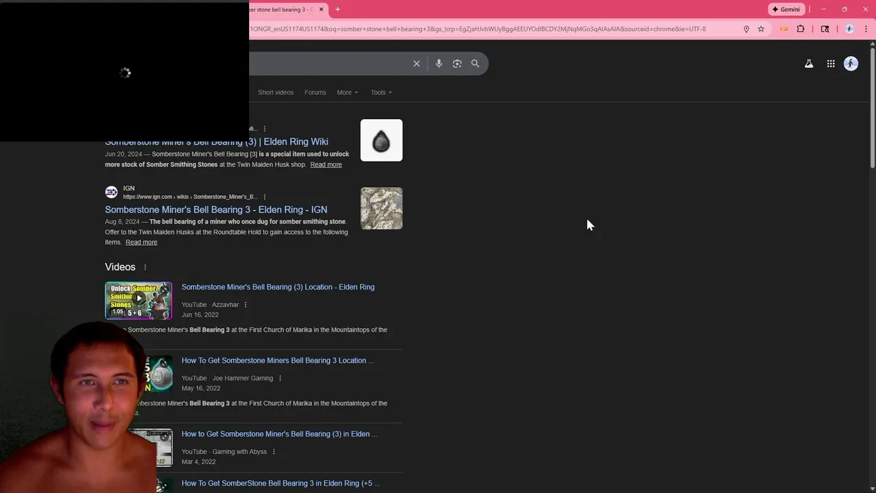Open Google Search Labs flask icon
Image resolution: width=876 pixels, height=493 pixels.
[809, 64]
